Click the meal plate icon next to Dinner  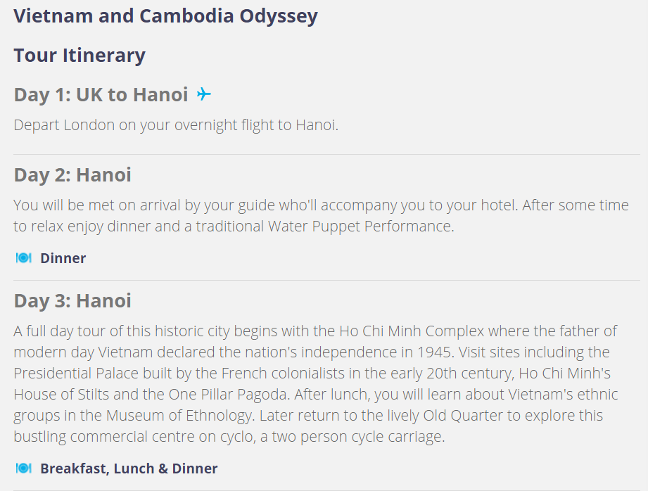[x=23, y=258]
